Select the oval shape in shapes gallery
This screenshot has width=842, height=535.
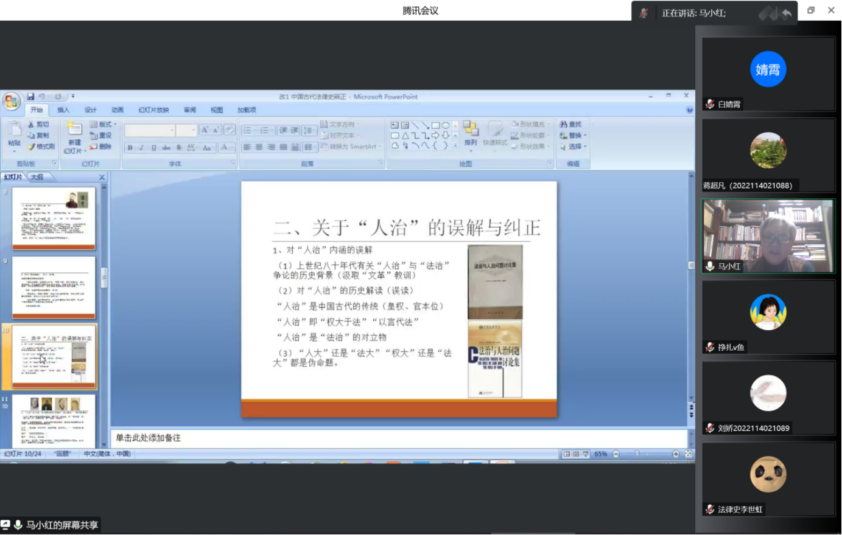446,125
